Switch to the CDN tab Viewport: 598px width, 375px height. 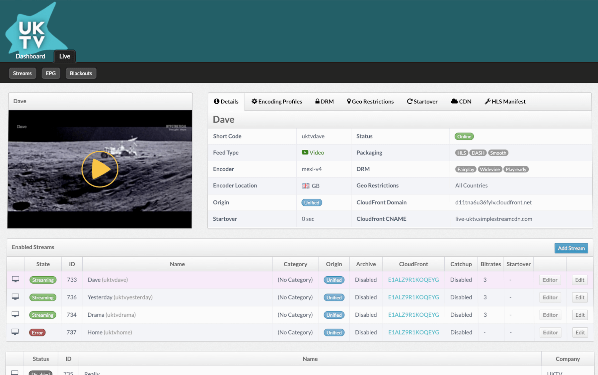tap(461, 101)
